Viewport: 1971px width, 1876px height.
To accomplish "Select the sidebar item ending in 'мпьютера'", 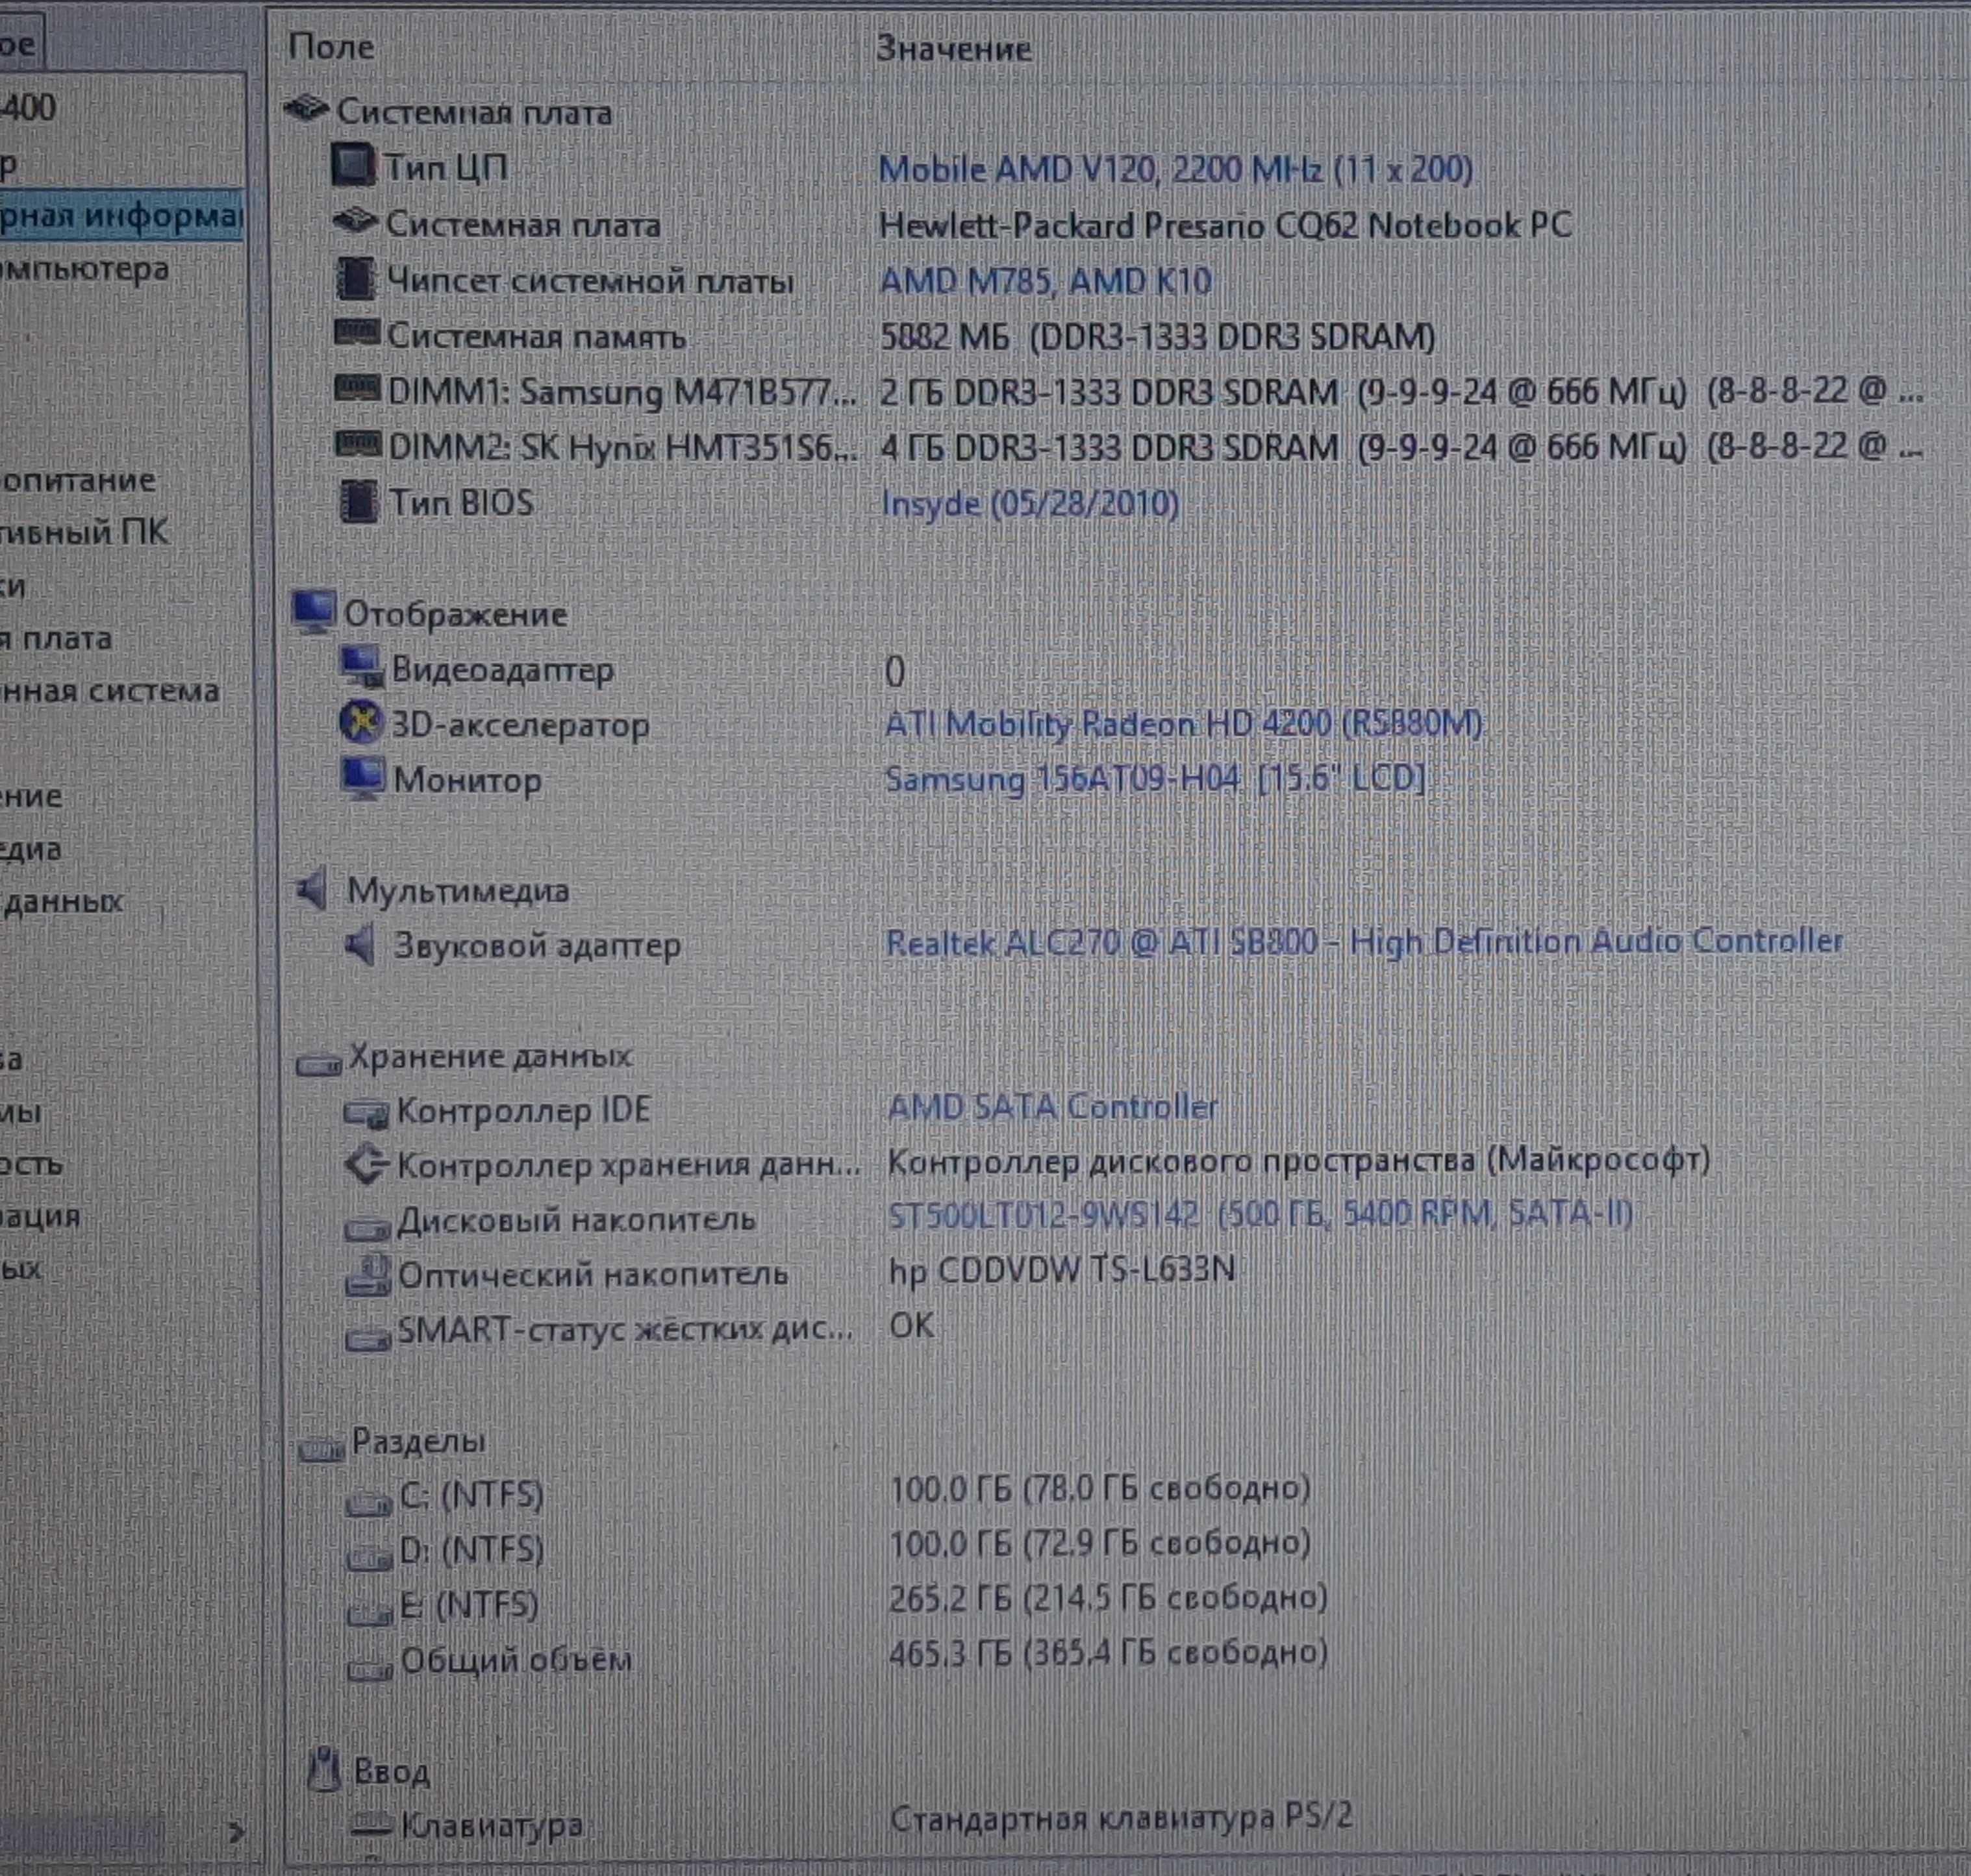I will click(84, 270).
